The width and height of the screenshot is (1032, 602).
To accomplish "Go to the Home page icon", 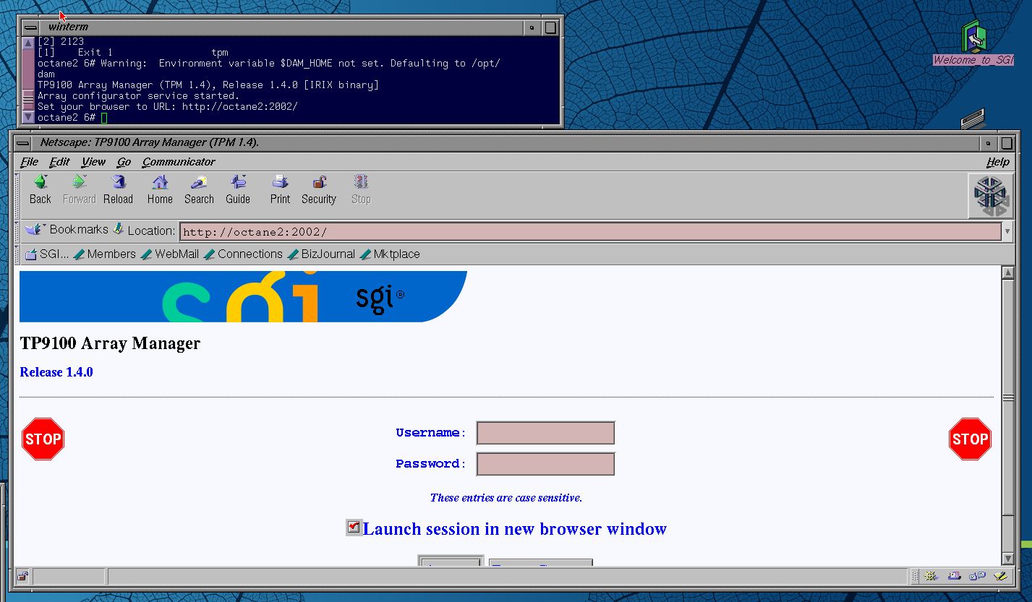I will pos(160,190).
